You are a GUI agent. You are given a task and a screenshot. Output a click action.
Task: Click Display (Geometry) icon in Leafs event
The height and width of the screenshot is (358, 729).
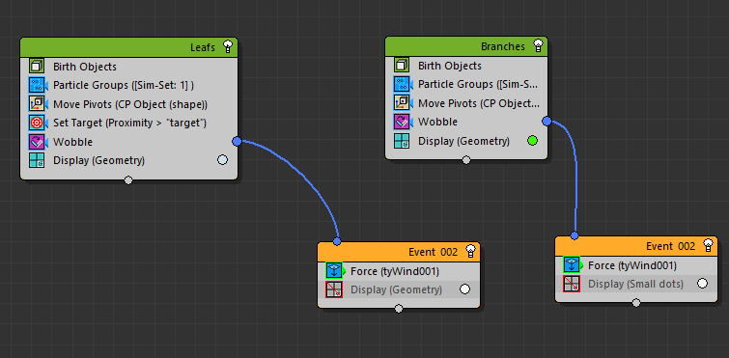coord(37,160)
